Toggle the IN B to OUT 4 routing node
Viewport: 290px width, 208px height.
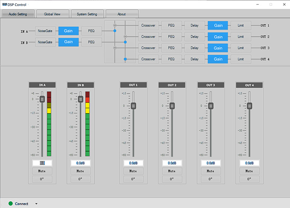(x=125, y=59)
